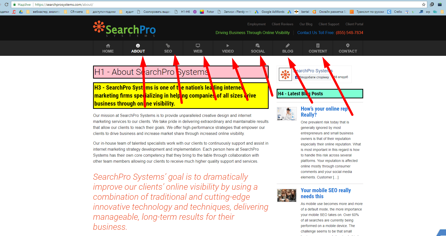
Task: Reload the page with the refresh icon
Action: click(6, 4)
